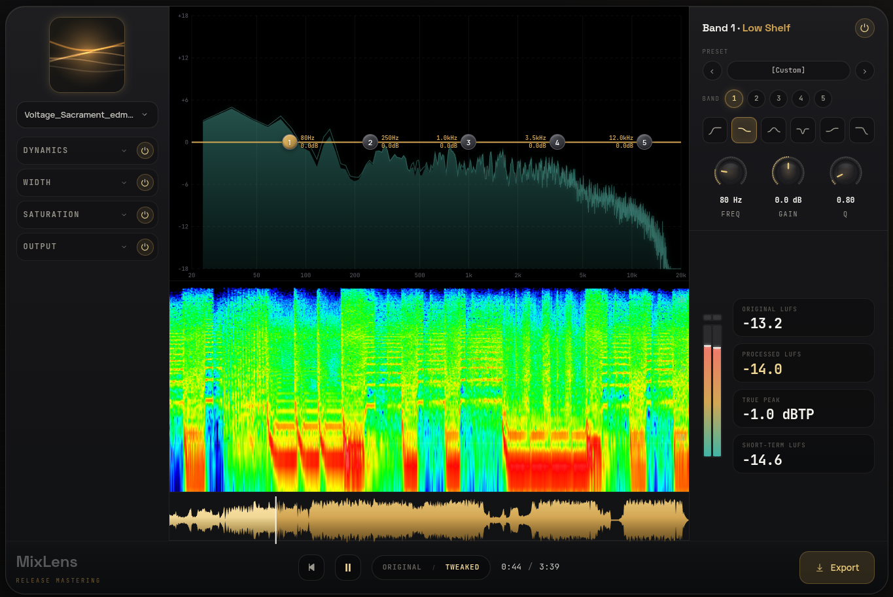893x597 pixels.
Task: Click the track artwork thumbnail
Action: coord(87,55)
